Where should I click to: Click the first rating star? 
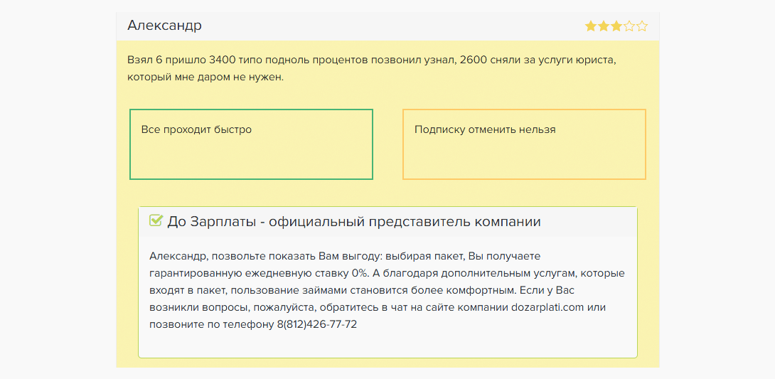[x=590, y=26]
